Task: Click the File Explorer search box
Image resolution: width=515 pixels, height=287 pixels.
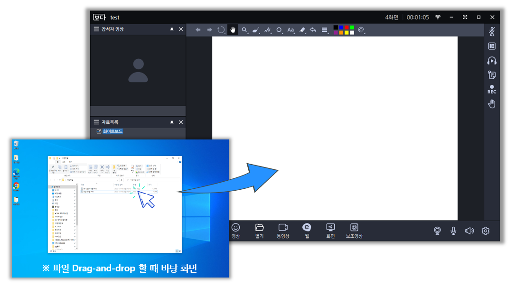Action: (153, 180)
